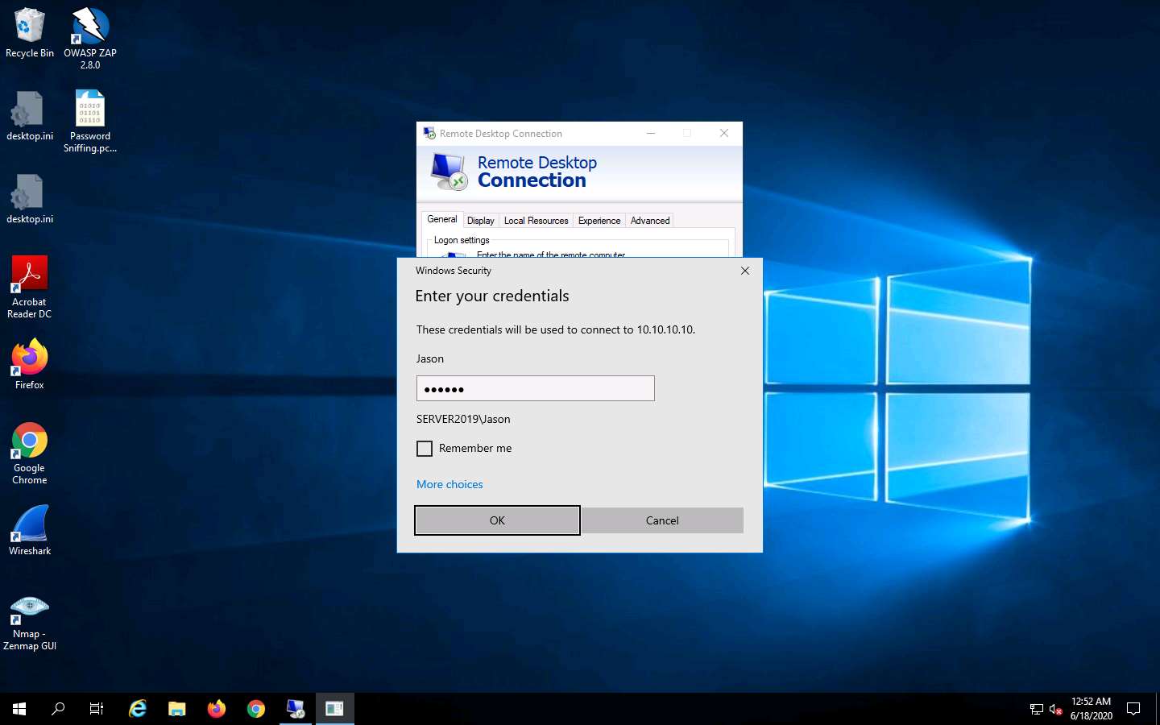
Task: Open Task View on the taskbar
Action: (x=97, y=709)
